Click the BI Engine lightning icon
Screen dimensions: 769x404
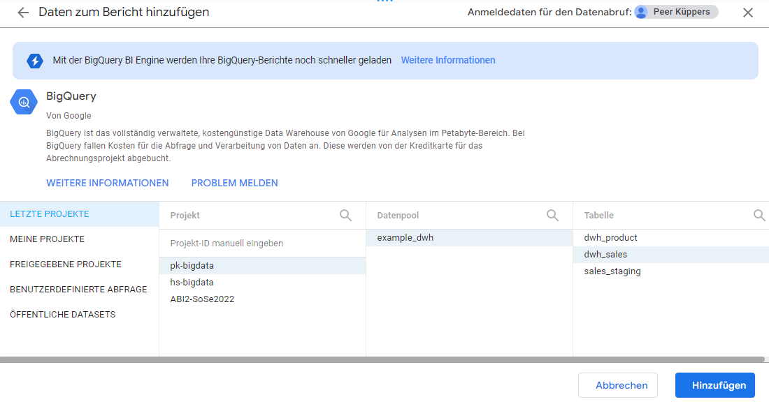[x=35, y=61]
